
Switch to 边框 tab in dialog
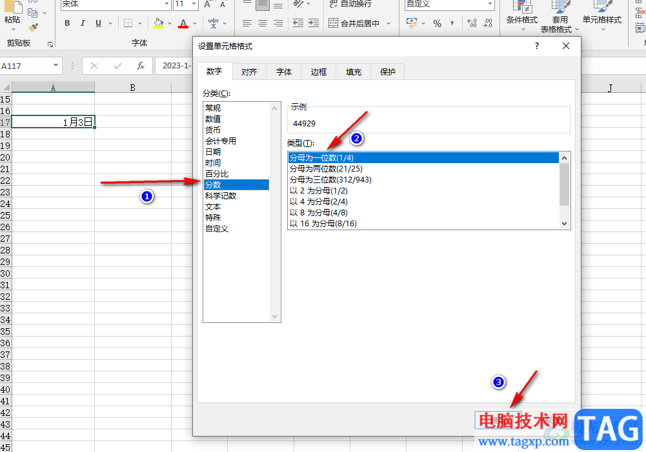point(318,72)
